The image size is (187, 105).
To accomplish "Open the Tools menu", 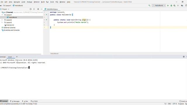I will (52, 2).
